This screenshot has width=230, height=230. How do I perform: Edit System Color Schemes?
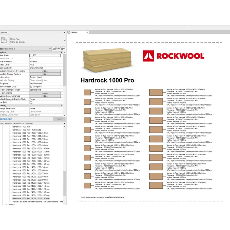45,96
